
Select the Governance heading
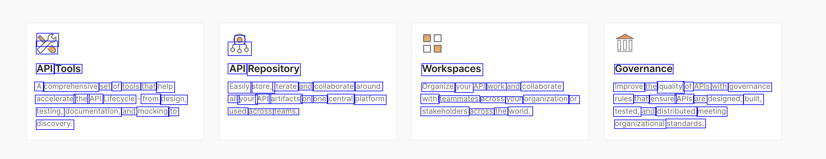tap(644, 69)
